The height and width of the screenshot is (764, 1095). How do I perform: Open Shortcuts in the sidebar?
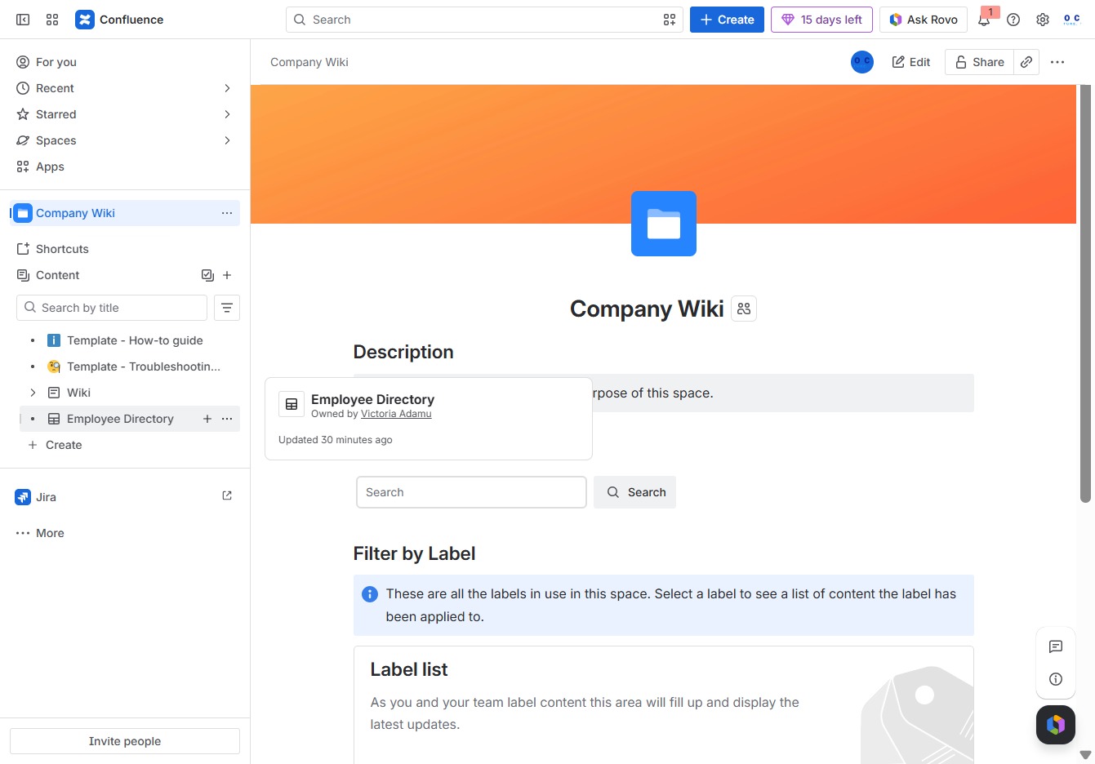pyautogui.click(x=125, y=249)
